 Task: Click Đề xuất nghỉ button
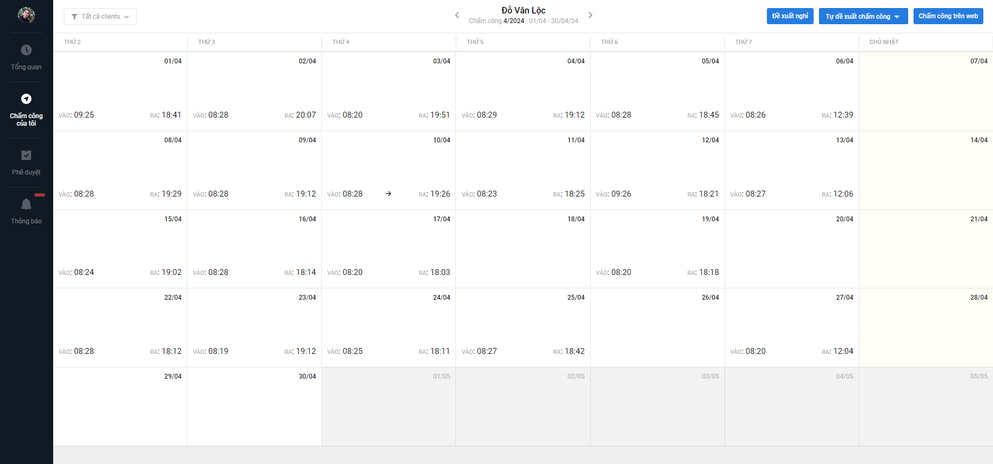tap(790, 16)
